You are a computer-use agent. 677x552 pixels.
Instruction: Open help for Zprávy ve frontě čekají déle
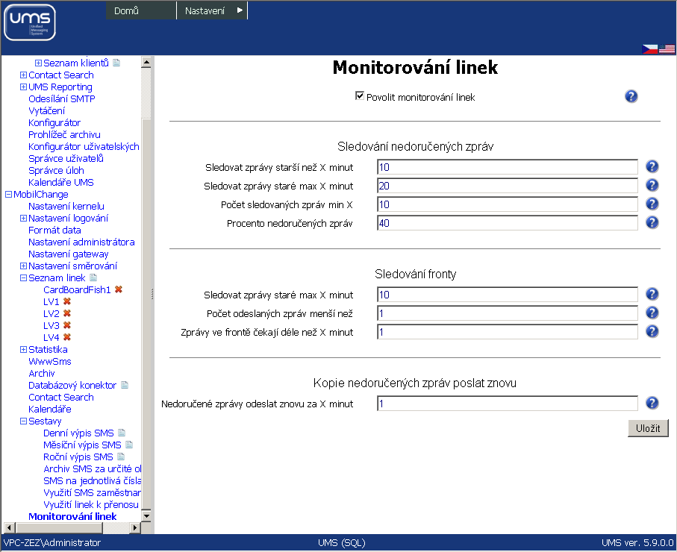(x=652, y=331)
